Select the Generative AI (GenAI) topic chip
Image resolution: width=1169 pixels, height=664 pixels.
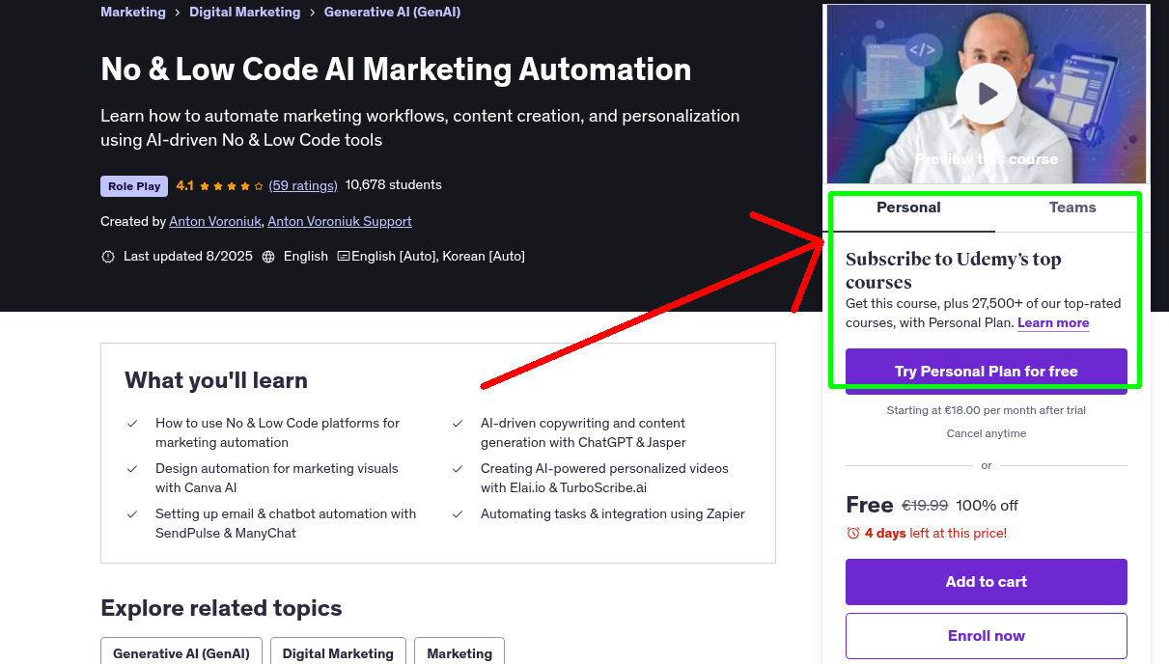(181, 652)
